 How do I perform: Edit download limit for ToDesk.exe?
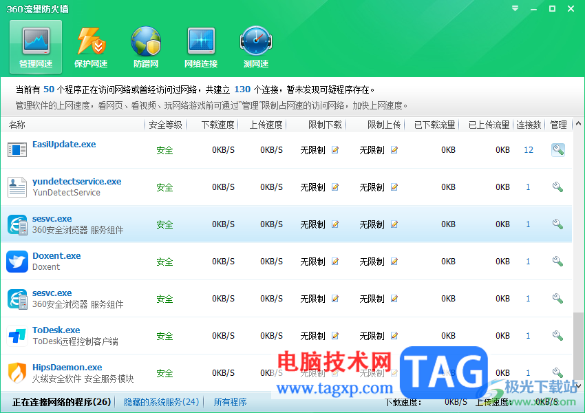[x=335, y=336]
